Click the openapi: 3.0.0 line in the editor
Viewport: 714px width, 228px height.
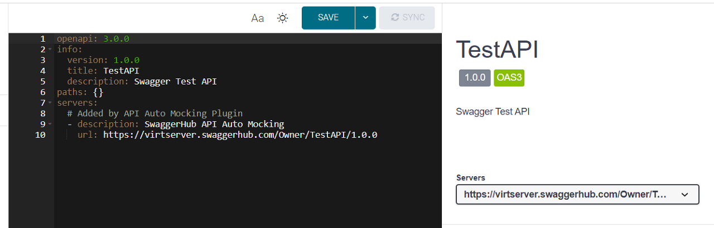[x=93, y=39]
